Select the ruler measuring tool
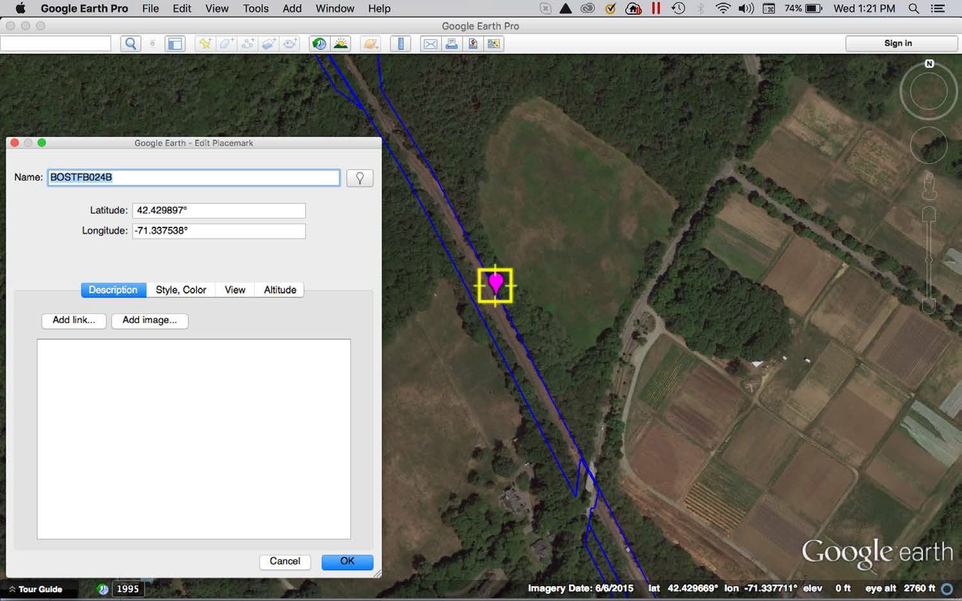 pos(400,44)
